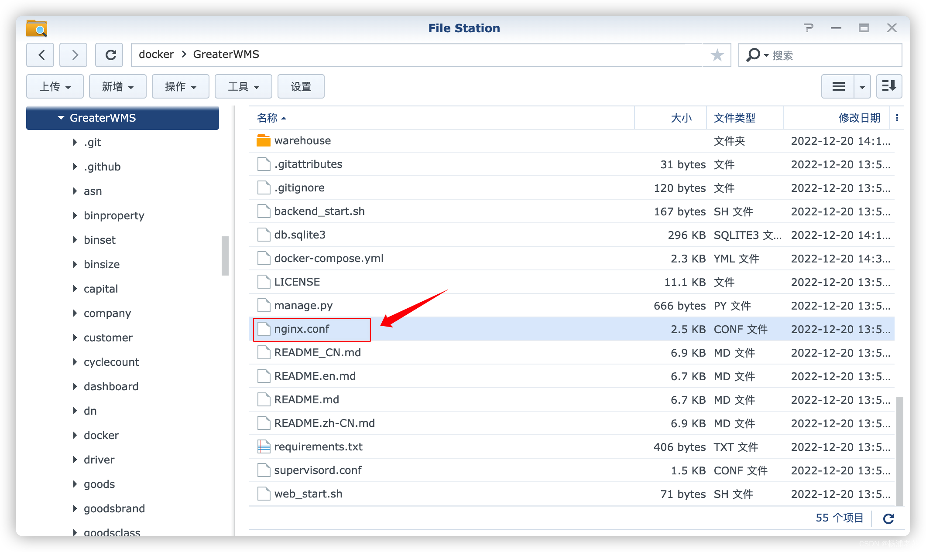Click the refresh icon in the status bar

pyautogui.click(x=888, y=518)
